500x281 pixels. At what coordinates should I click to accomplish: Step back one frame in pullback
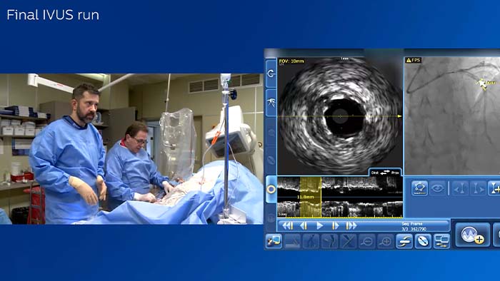click(304, 225)
